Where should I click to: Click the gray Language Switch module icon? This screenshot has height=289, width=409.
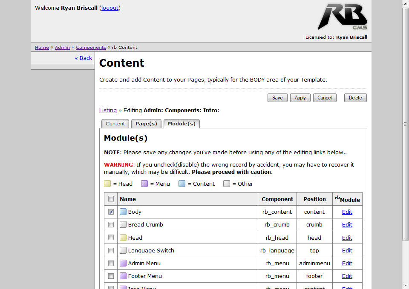point(123,251)
